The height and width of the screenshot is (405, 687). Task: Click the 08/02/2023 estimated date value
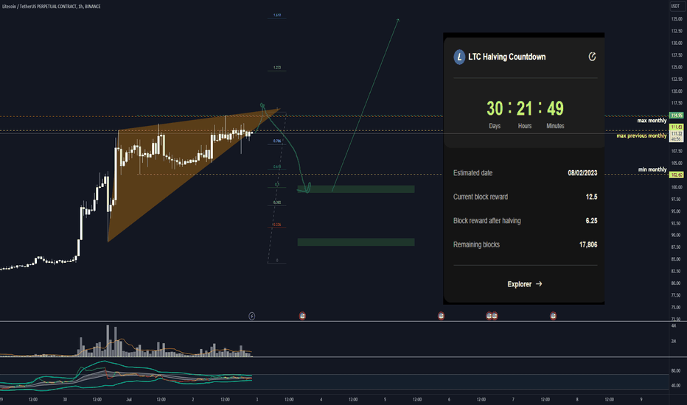click(x=582, y=173)
